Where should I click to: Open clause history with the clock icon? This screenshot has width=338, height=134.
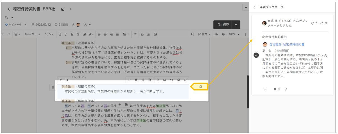pyautogui.click(x=171, y=80)
